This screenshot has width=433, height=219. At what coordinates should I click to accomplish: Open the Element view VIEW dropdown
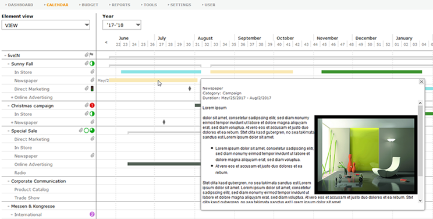[x=46, y=25]
